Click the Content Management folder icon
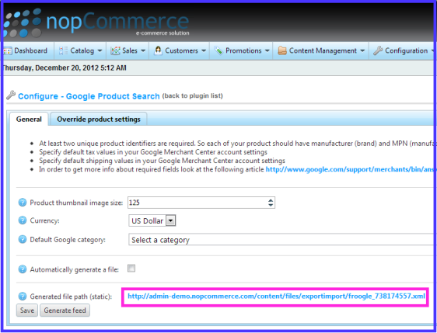This screenshot has height=333, width=437. click(x=282, y=50)
